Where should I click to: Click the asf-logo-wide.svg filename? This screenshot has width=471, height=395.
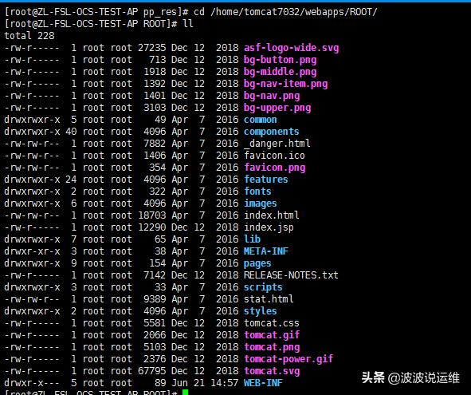pyautogui.click(x=291, y=48)
